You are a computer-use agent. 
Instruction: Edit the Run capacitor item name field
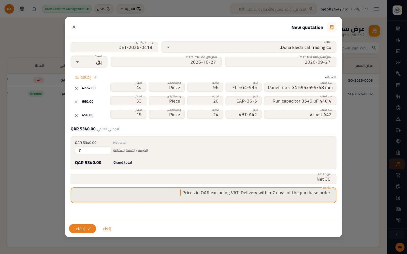[x=300, y=101]
